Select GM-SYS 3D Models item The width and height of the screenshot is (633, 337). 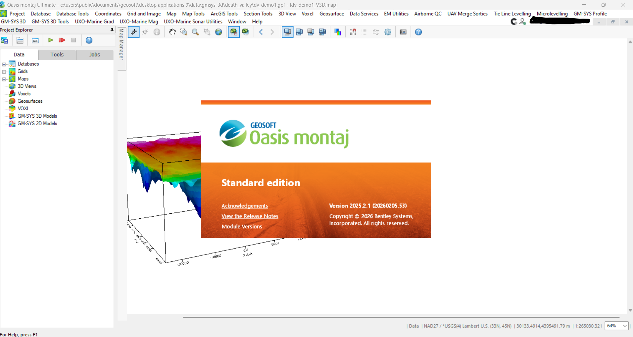(x=37, y=116)
